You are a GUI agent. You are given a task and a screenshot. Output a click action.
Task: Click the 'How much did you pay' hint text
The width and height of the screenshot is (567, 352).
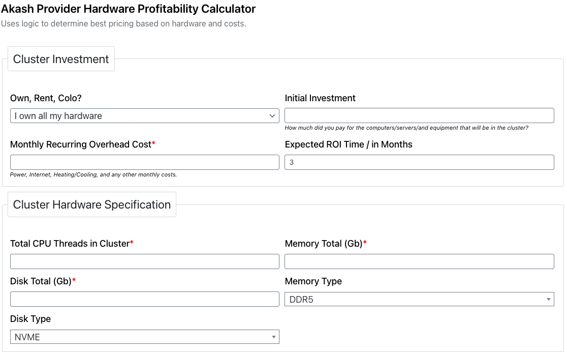coord(406,128)
